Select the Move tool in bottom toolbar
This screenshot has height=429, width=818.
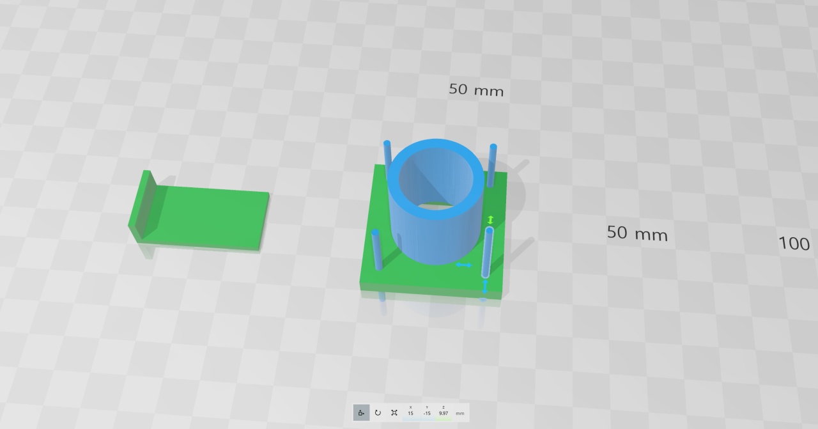point(361,412)
